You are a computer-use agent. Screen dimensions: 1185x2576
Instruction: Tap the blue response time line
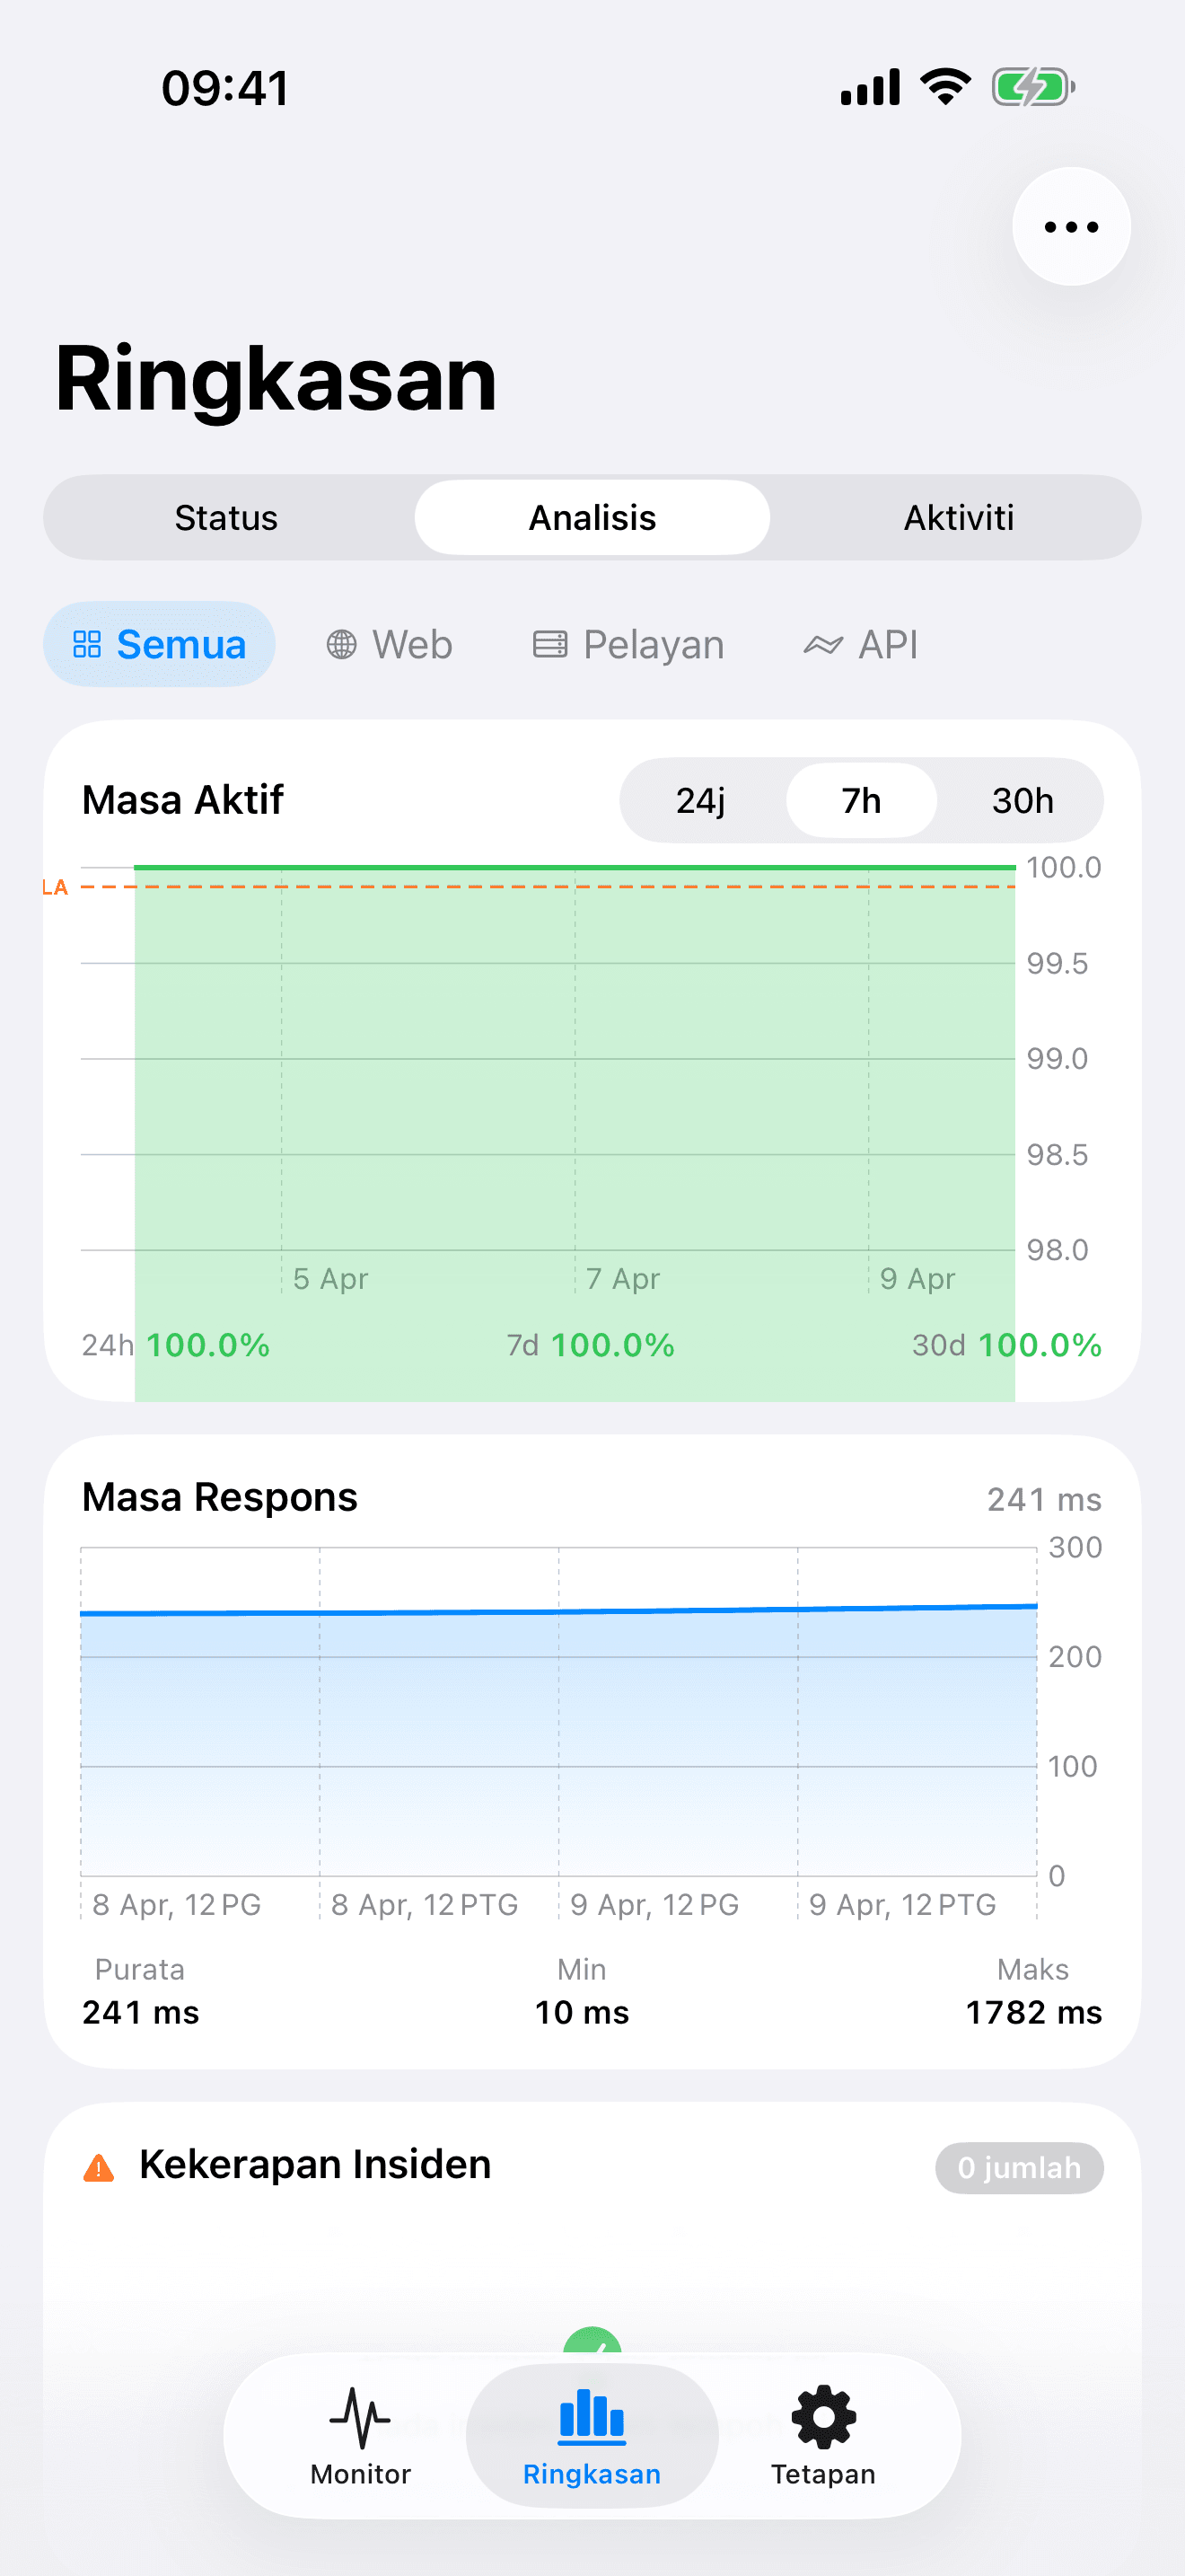click(x=559, y=1611)
